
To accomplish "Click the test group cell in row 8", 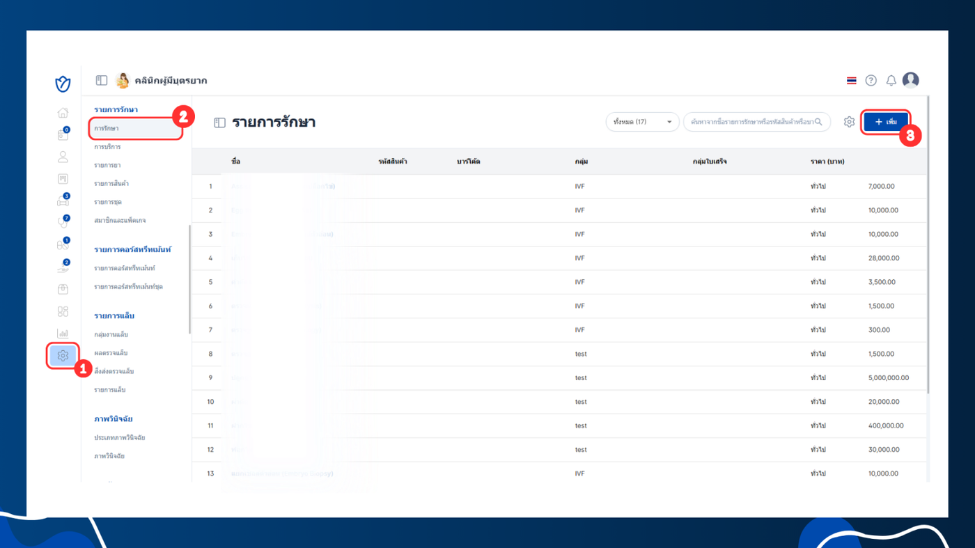I will pos(581,354).
